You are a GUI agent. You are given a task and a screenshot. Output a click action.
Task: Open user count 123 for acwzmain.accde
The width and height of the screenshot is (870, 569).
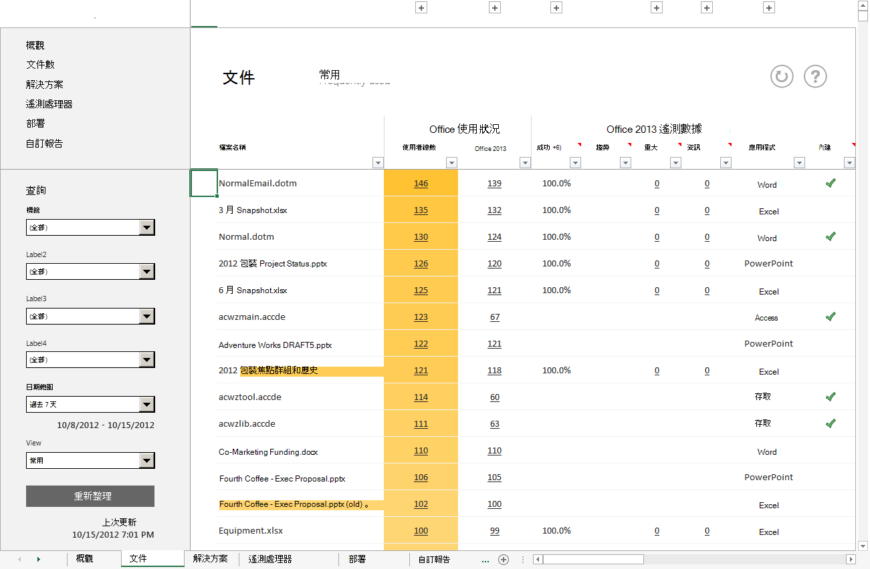[421, 317]
